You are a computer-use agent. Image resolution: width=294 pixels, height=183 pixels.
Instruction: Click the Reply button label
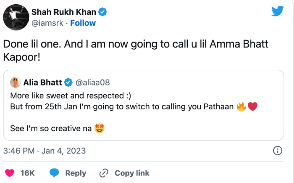click(x=76, y=173)
